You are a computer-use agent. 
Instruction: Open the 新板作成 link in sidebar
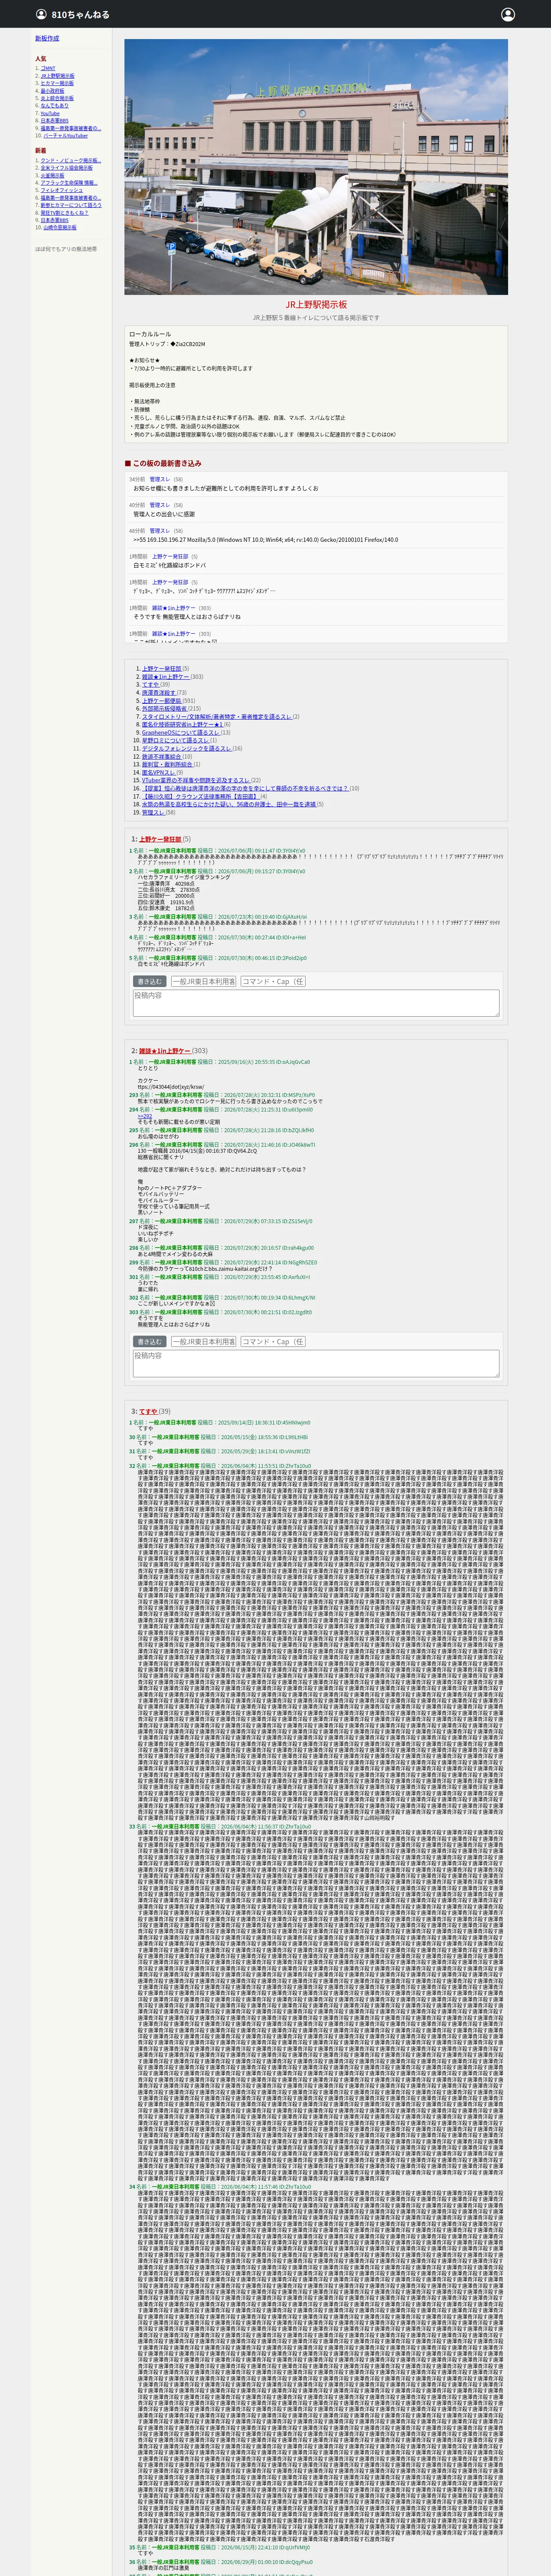tap(47, 38)
